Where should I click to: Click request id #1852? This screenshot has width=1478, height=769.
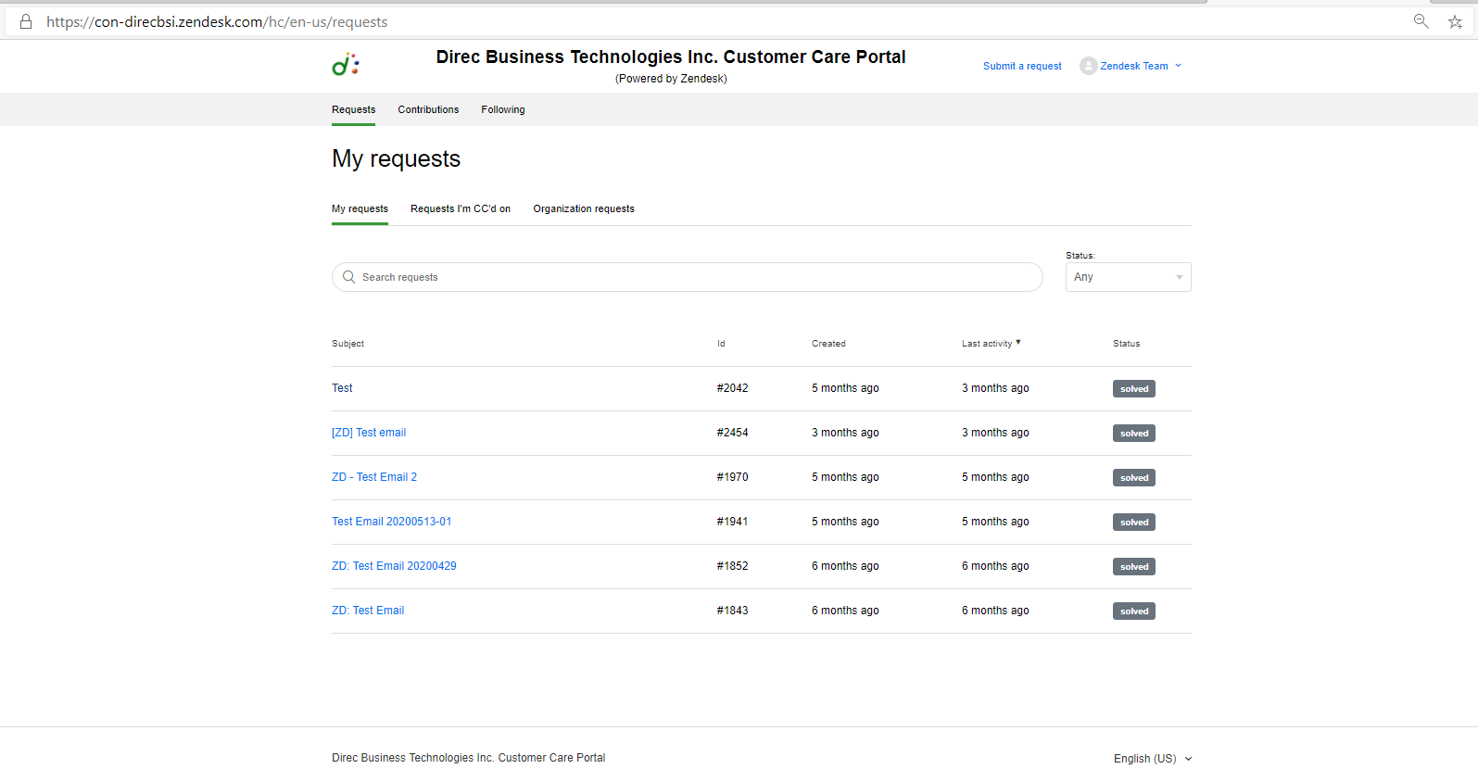click(x=732, y=566)
